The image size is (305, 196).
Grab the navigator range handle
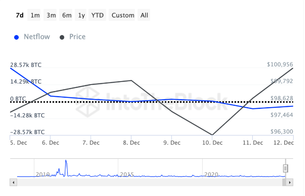pos(285,168)
